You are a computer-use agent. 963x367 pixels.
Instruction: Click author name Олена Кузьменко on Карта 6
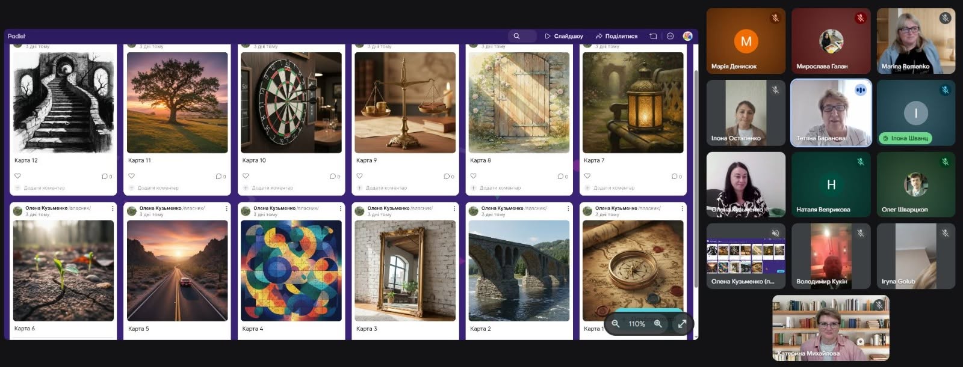pyautogui.click(x=46, y=208)
